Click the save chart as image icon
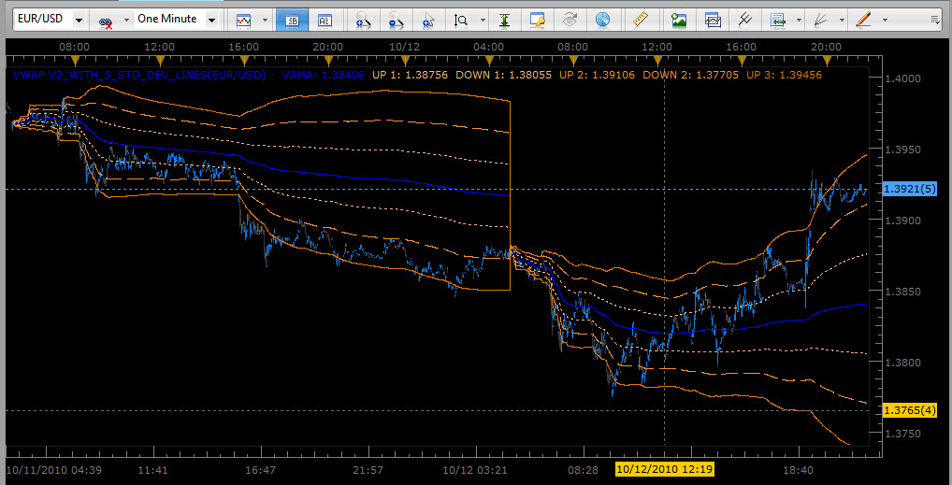The height and width of the screenshot is (485, 952). coord(679,21)
